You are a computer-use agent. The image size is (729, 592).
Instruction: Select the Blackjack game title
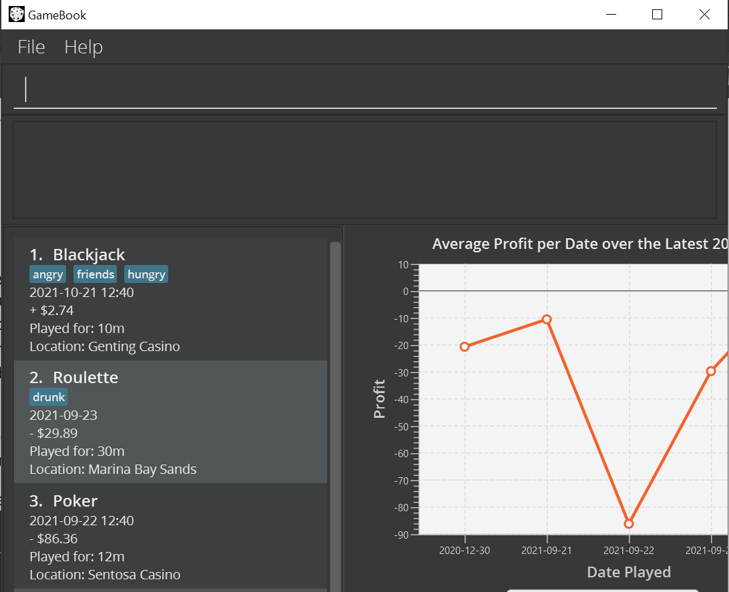[x=88, y=255]
